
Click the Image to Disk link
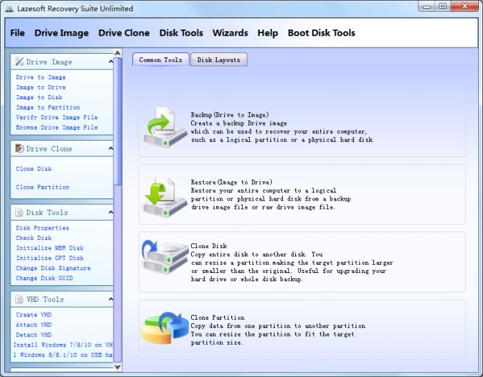pos(39,97)
